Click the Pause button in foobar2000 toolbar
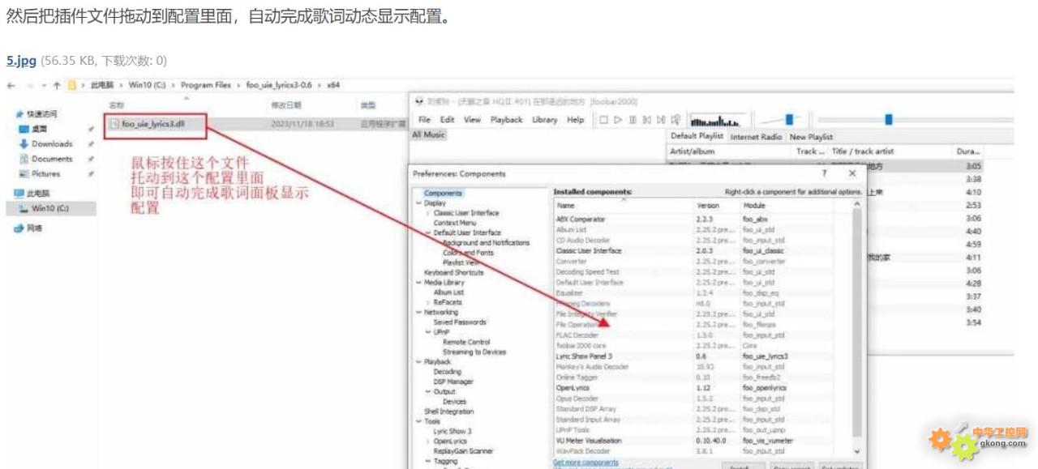 coord(633,120)
